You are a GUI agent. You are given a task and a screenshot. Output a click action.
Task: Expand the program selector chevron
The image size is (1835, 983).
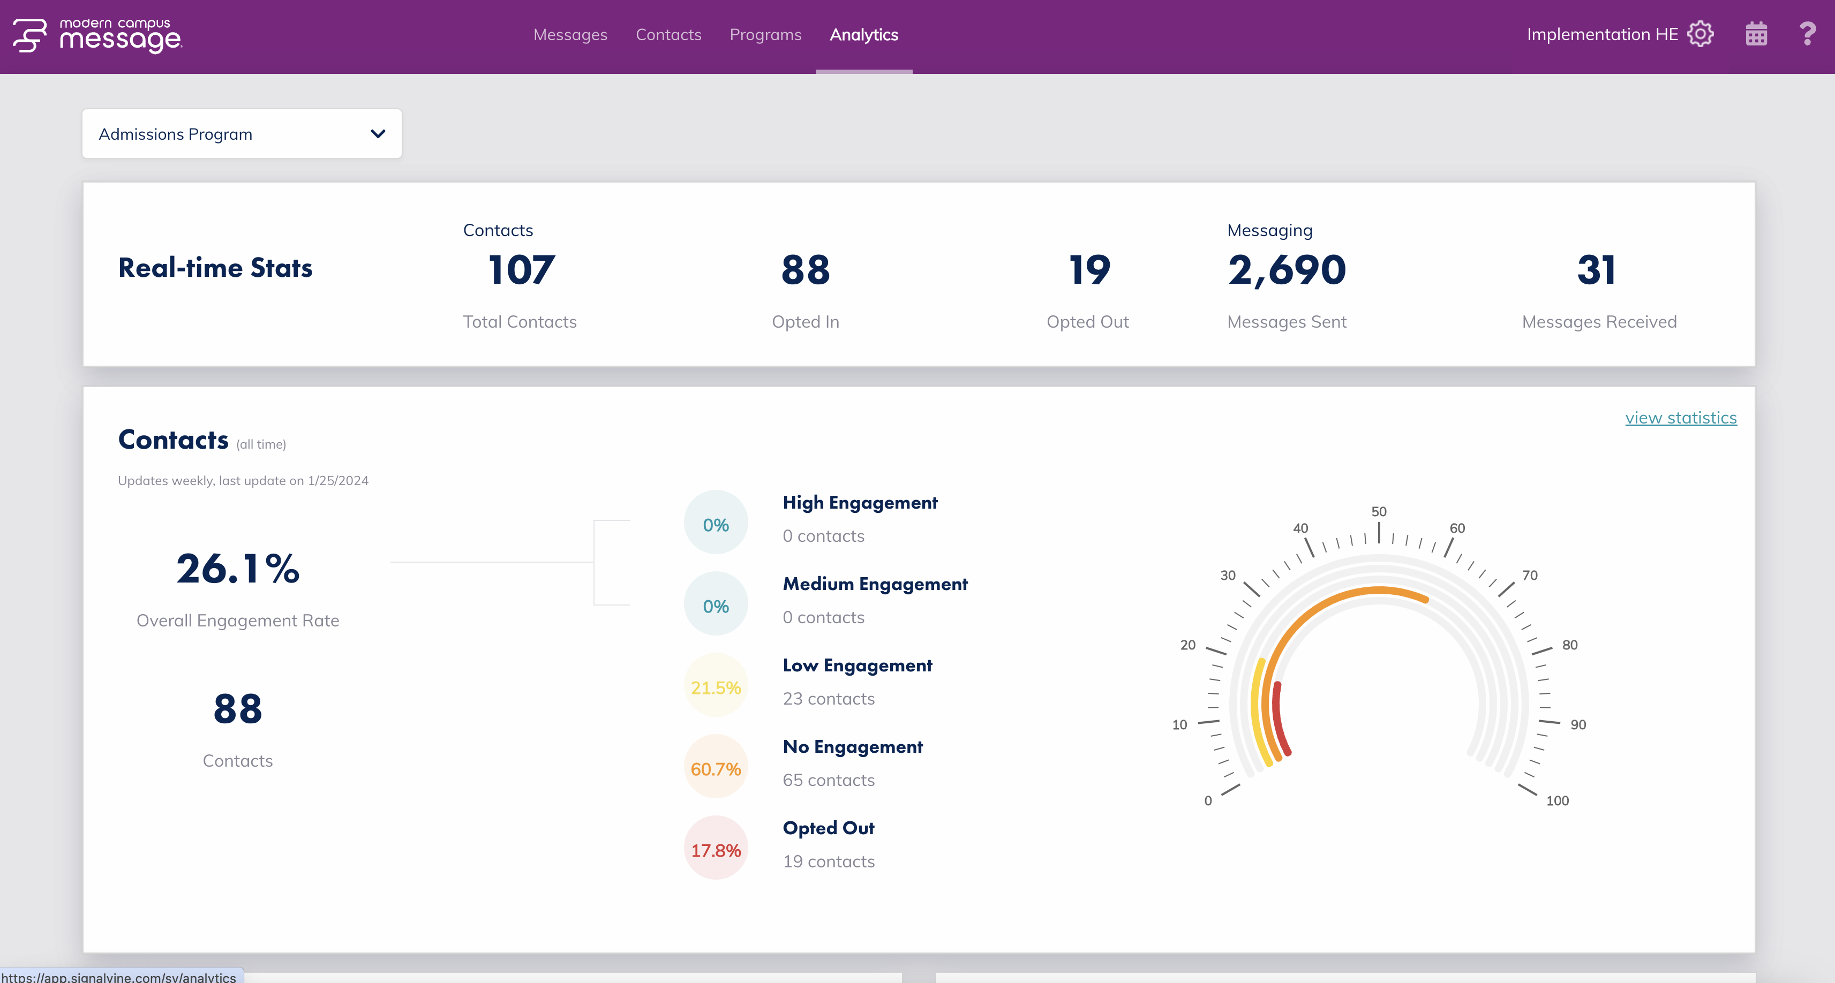[378, 133]
